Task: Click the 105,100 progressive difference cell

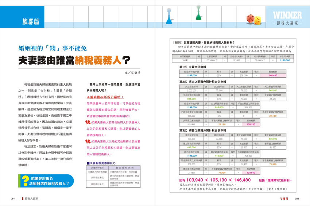Action: (244, 76)
